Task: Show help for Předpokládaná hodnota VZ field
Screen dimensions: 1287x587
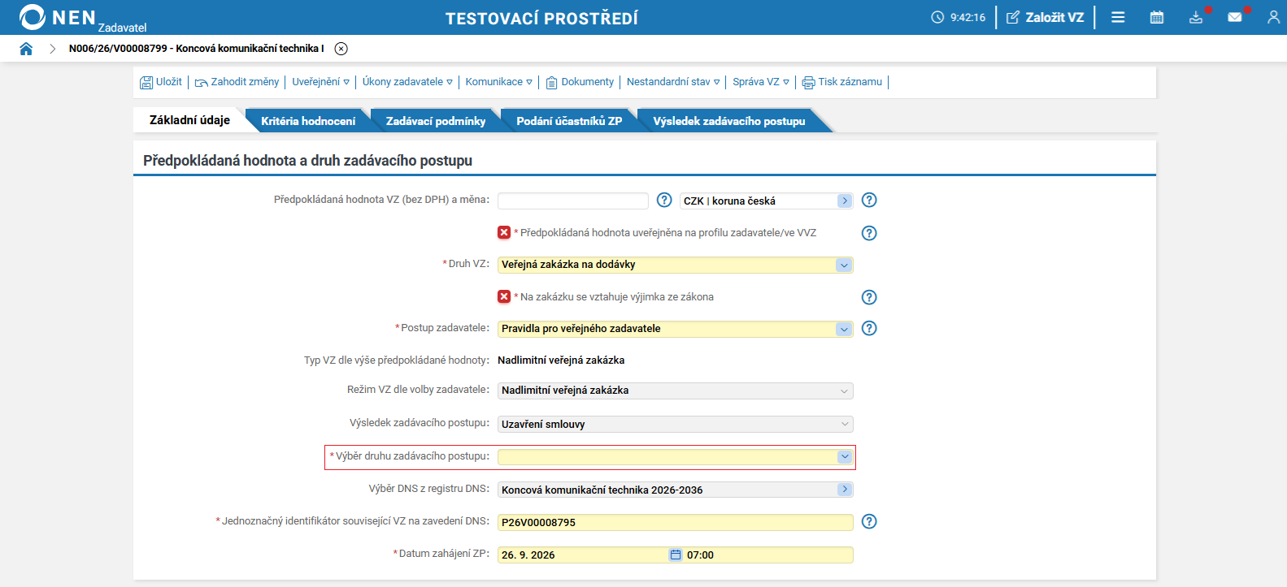Action: [664, 200]
